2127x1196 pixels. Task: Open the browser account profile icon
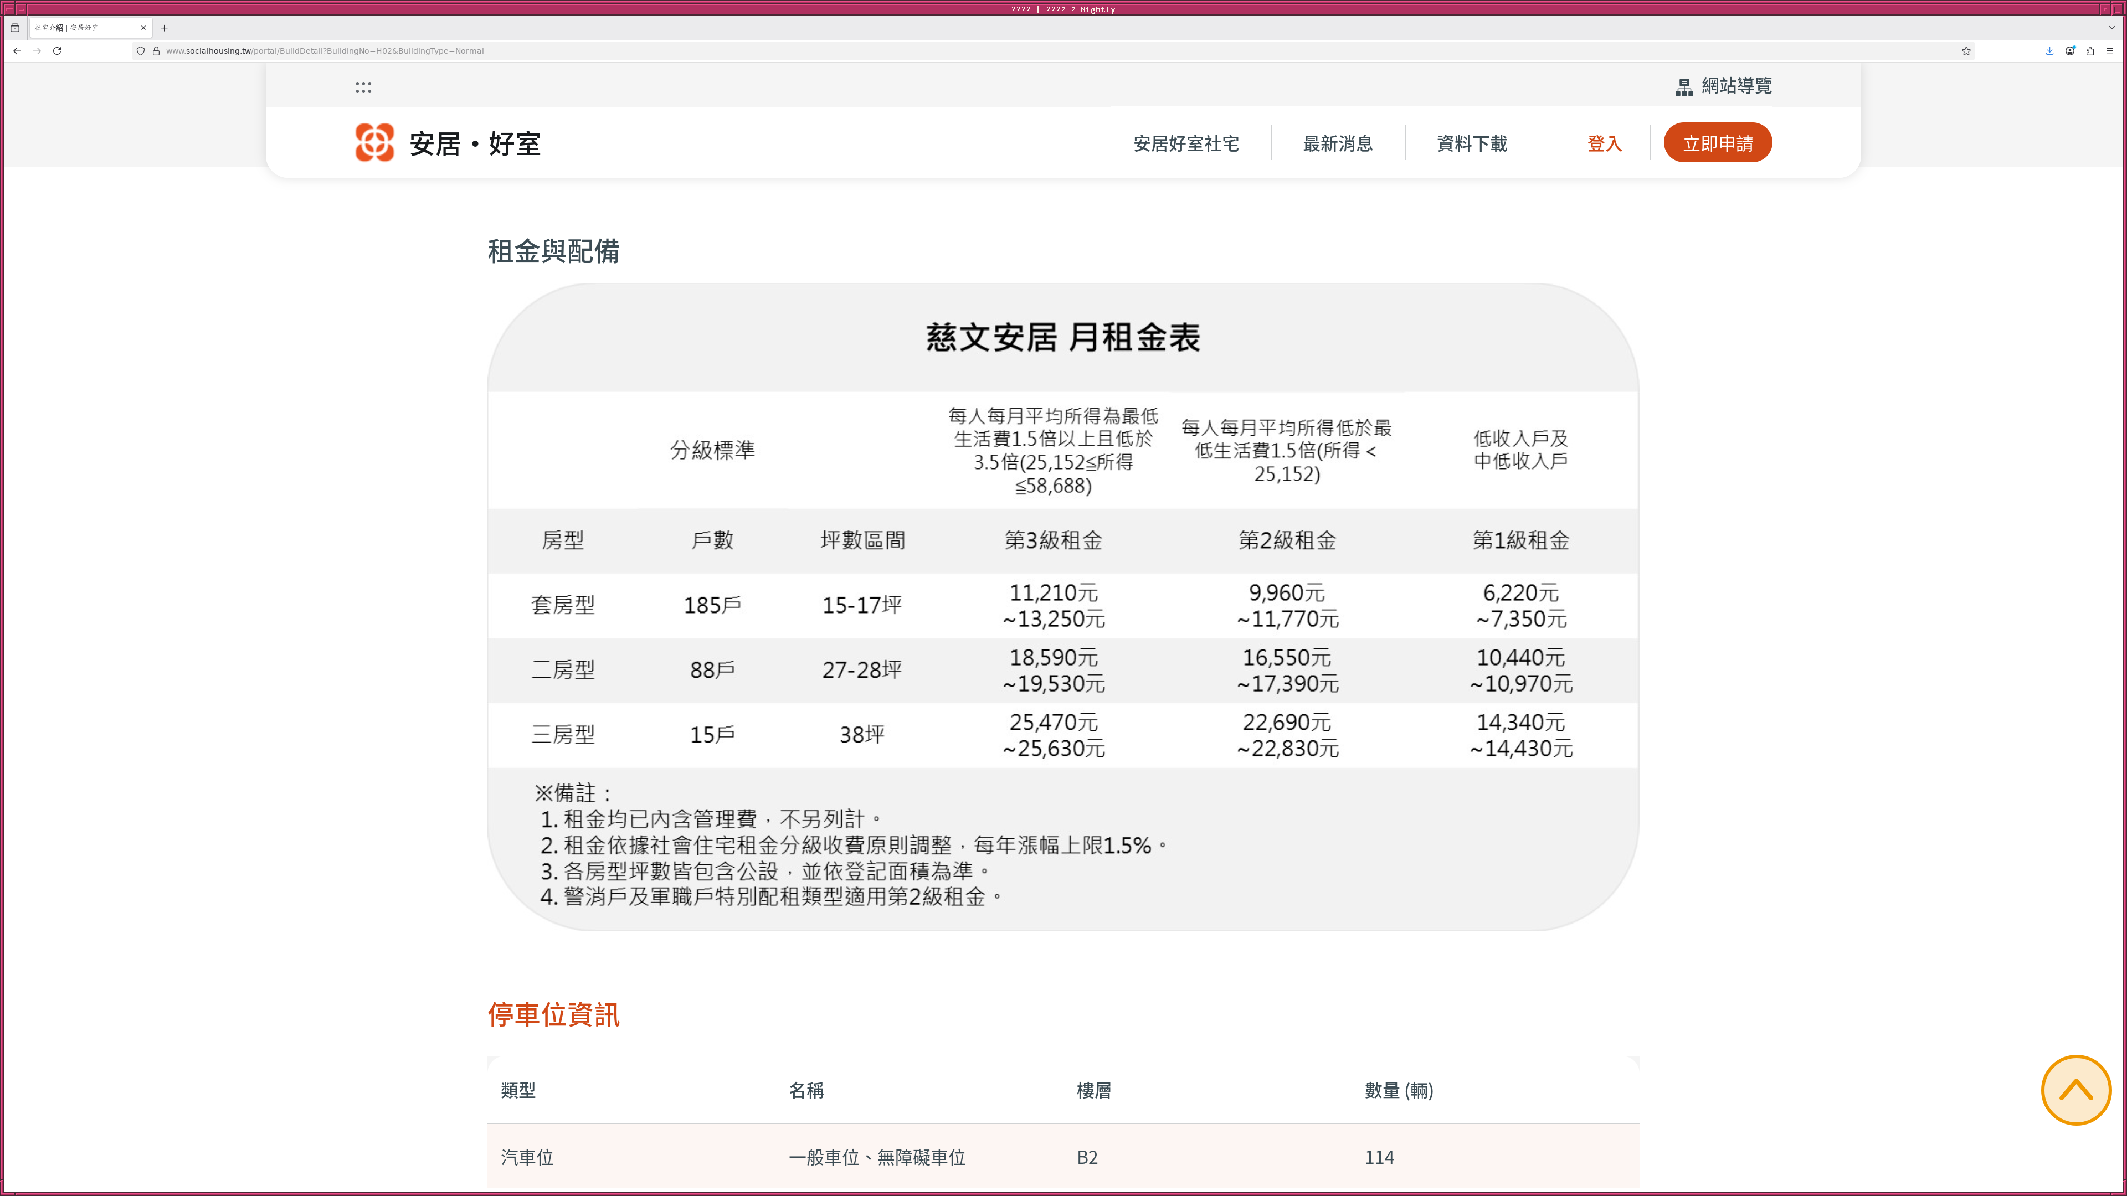coord(2070,50)
